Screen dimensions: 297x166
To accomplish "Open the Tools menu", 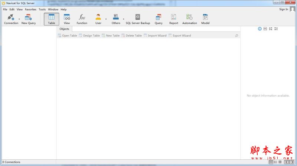I will pos(42,10).
